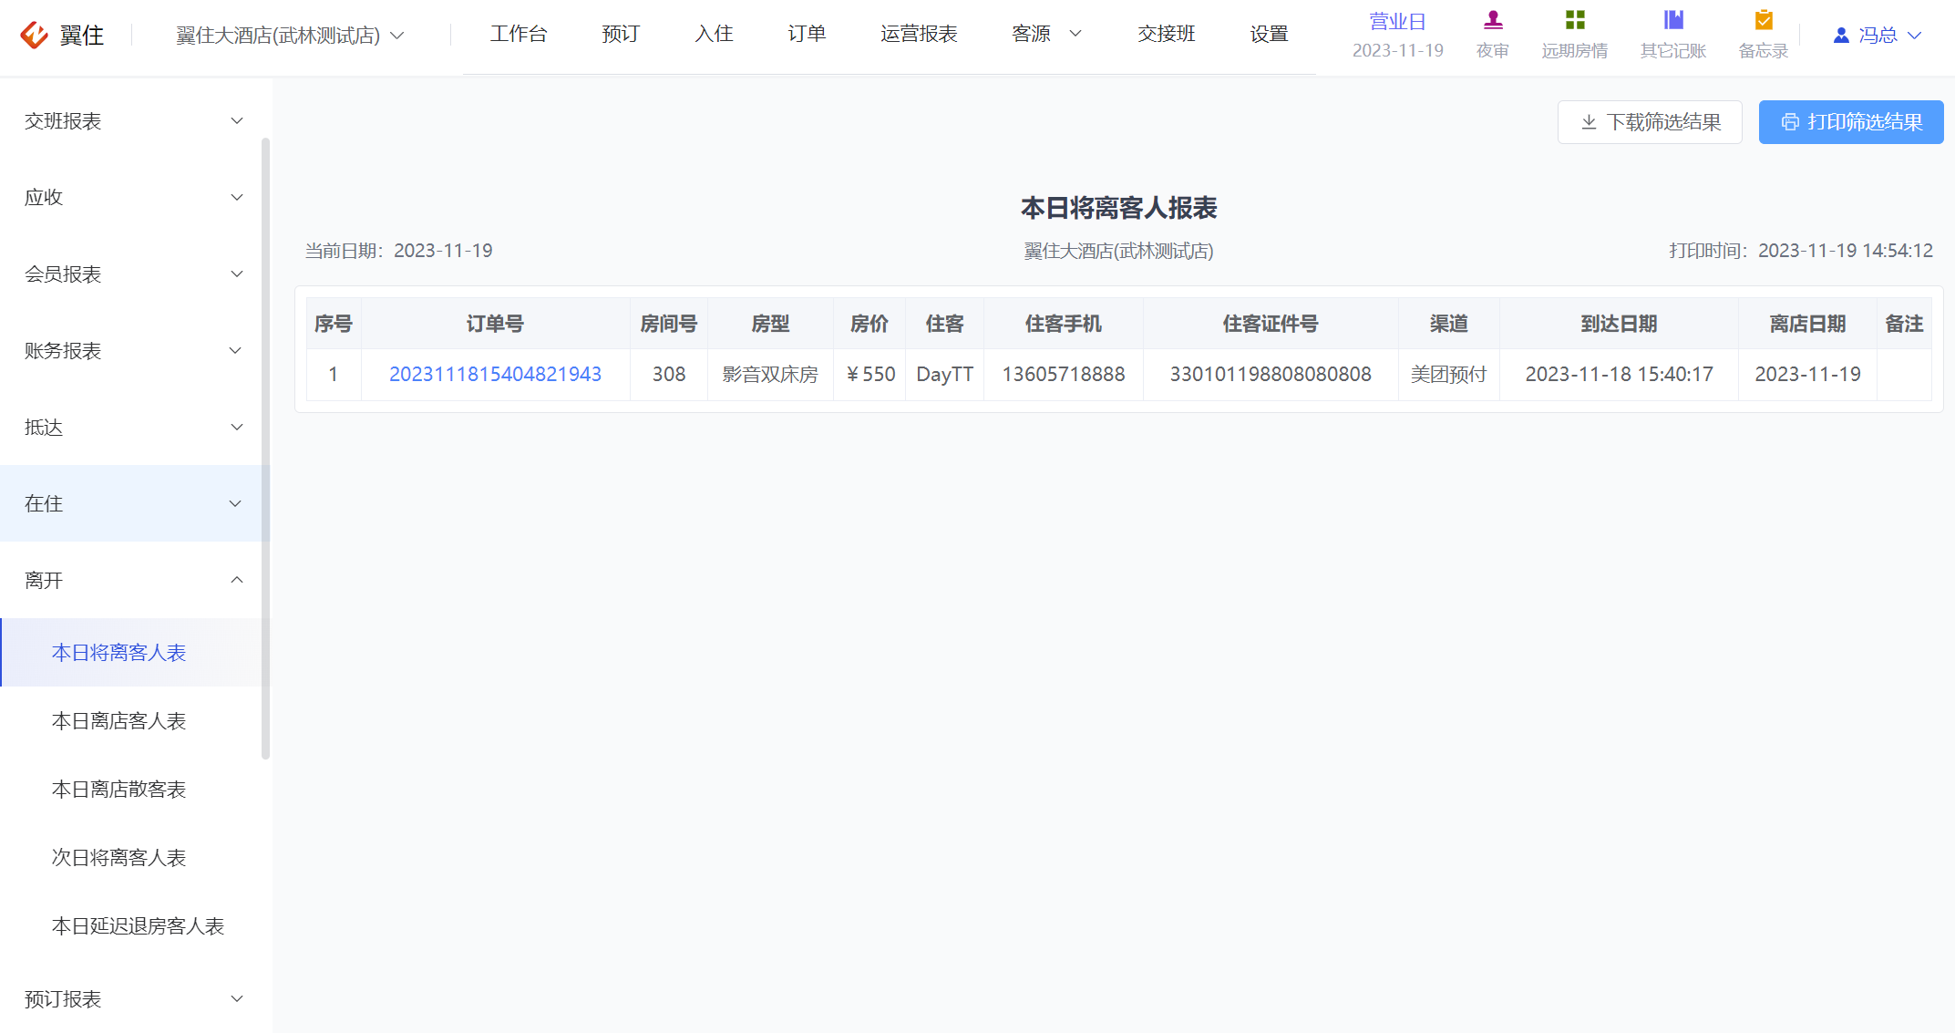The width and height of the screenshot is (1955, 1033).
Task: Switch to 运营报表 menu
Action: click(919, 34)
